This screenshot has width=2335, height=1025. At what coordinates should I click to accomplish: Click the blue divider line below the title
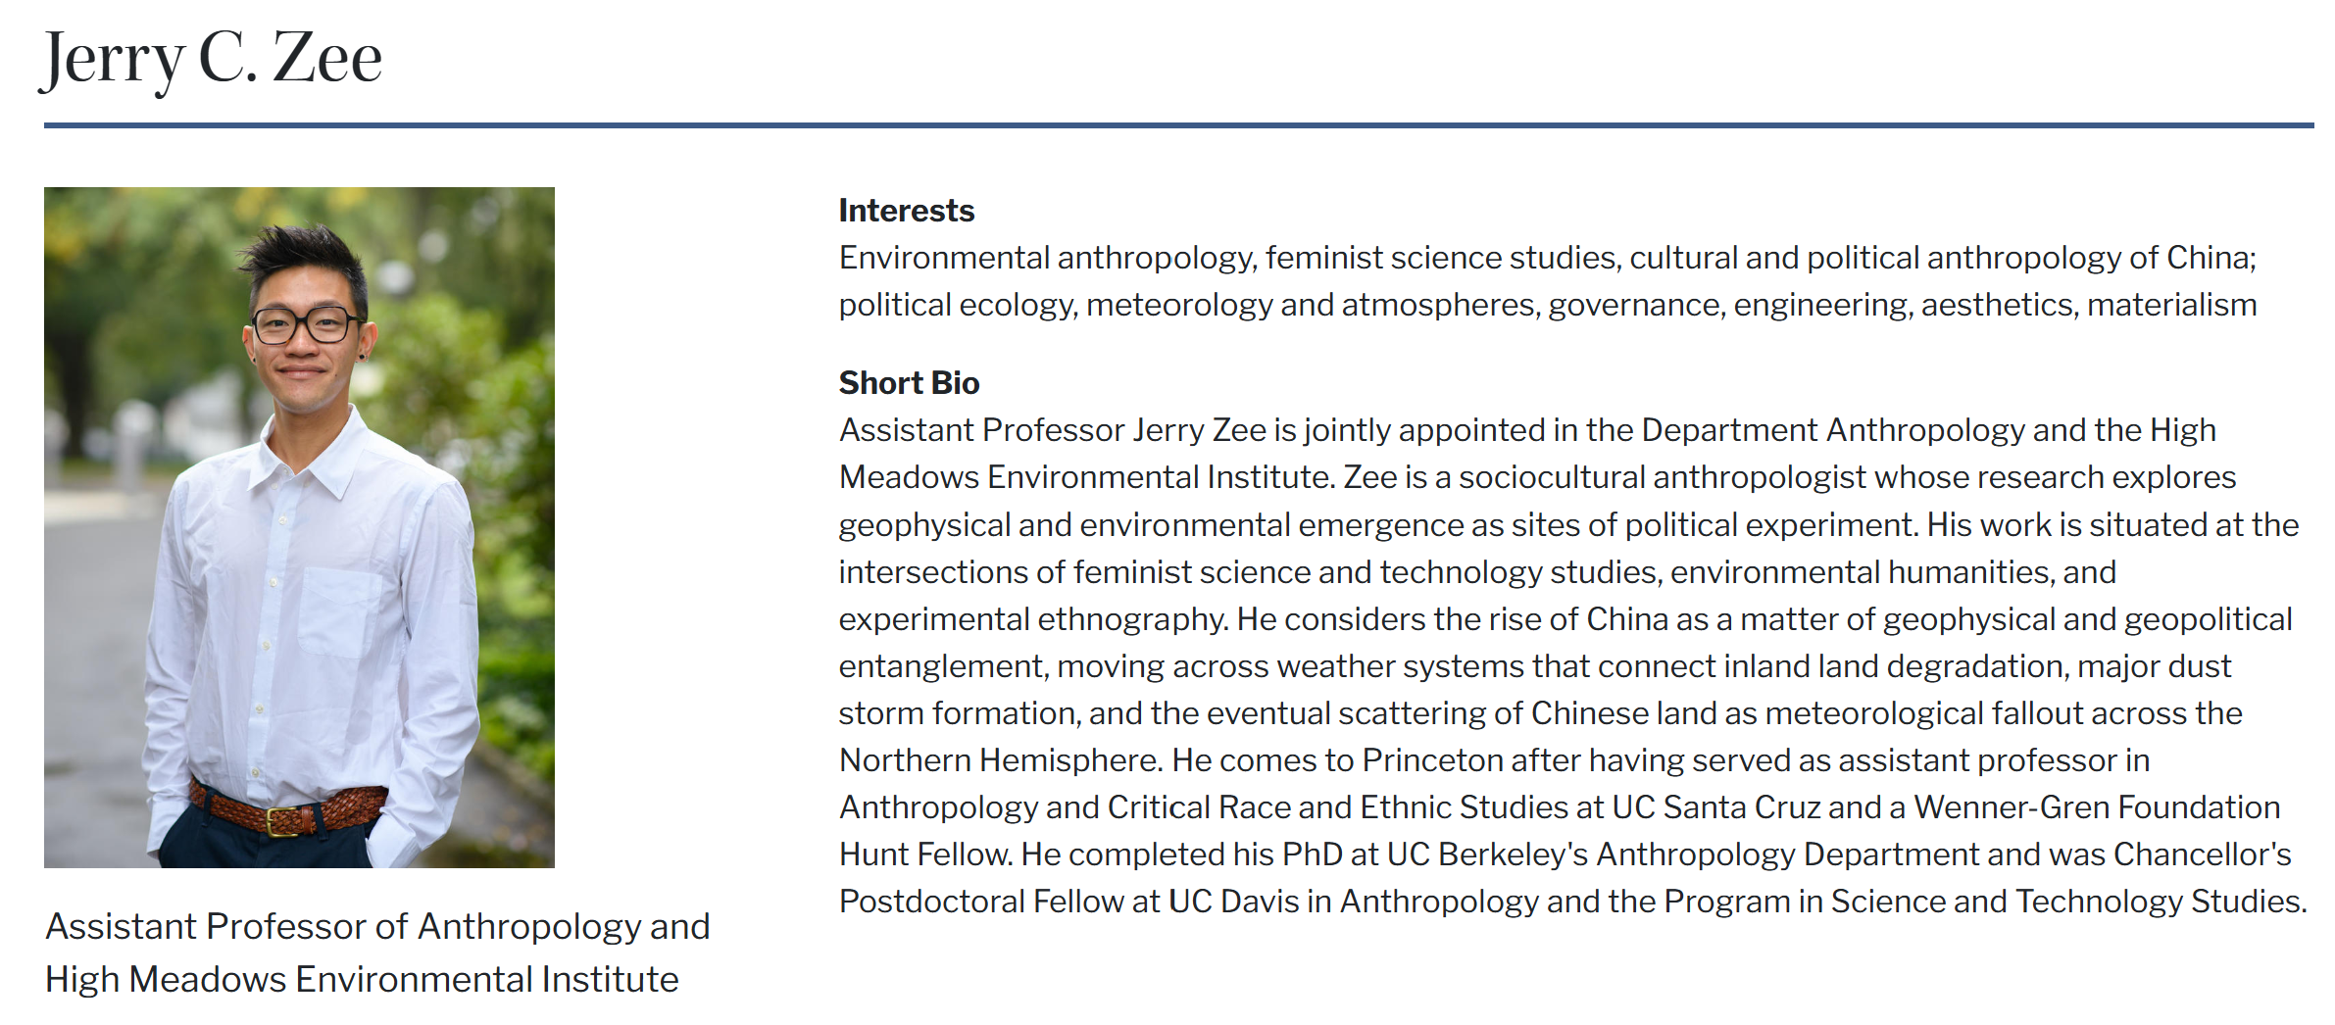[x=1178, y=125]
